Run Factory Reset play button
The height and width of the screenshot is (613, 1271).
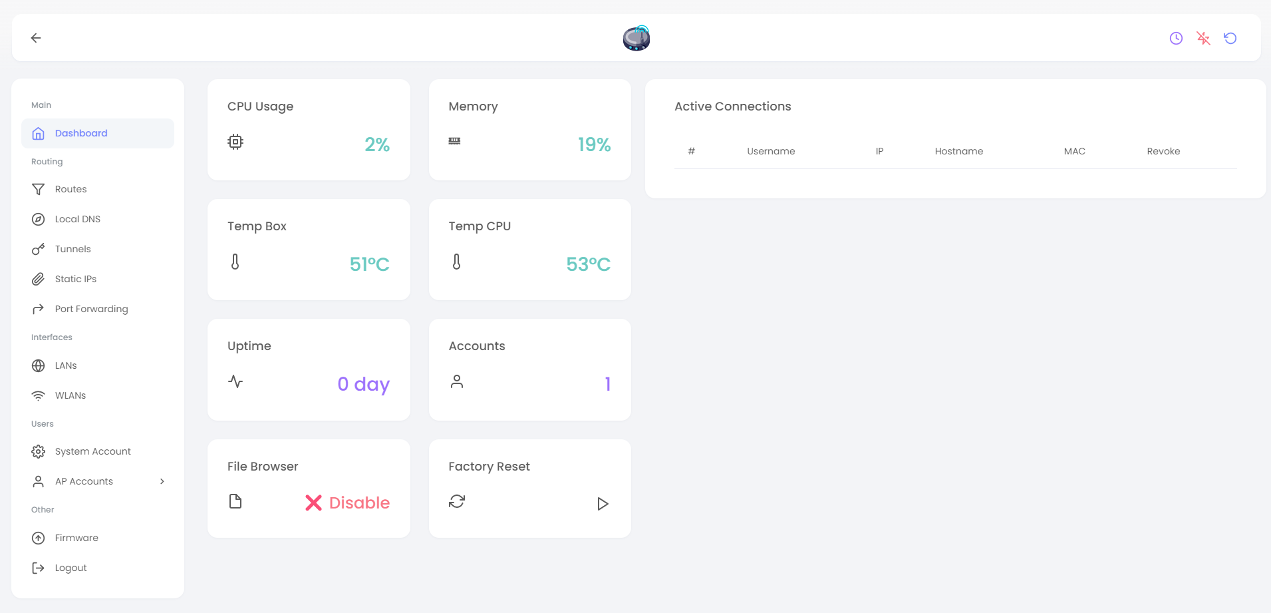[603, 504]
